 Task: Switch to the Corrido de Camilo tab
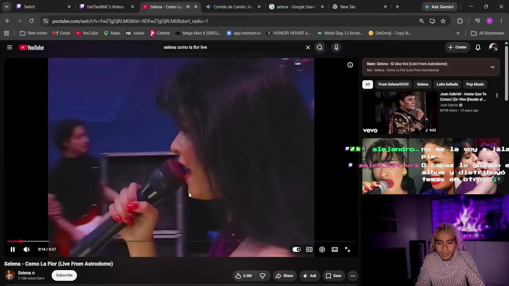[x=233, y=7]
